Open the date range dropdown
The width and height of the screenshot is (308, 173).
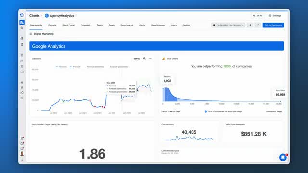(x=228, y=25)
